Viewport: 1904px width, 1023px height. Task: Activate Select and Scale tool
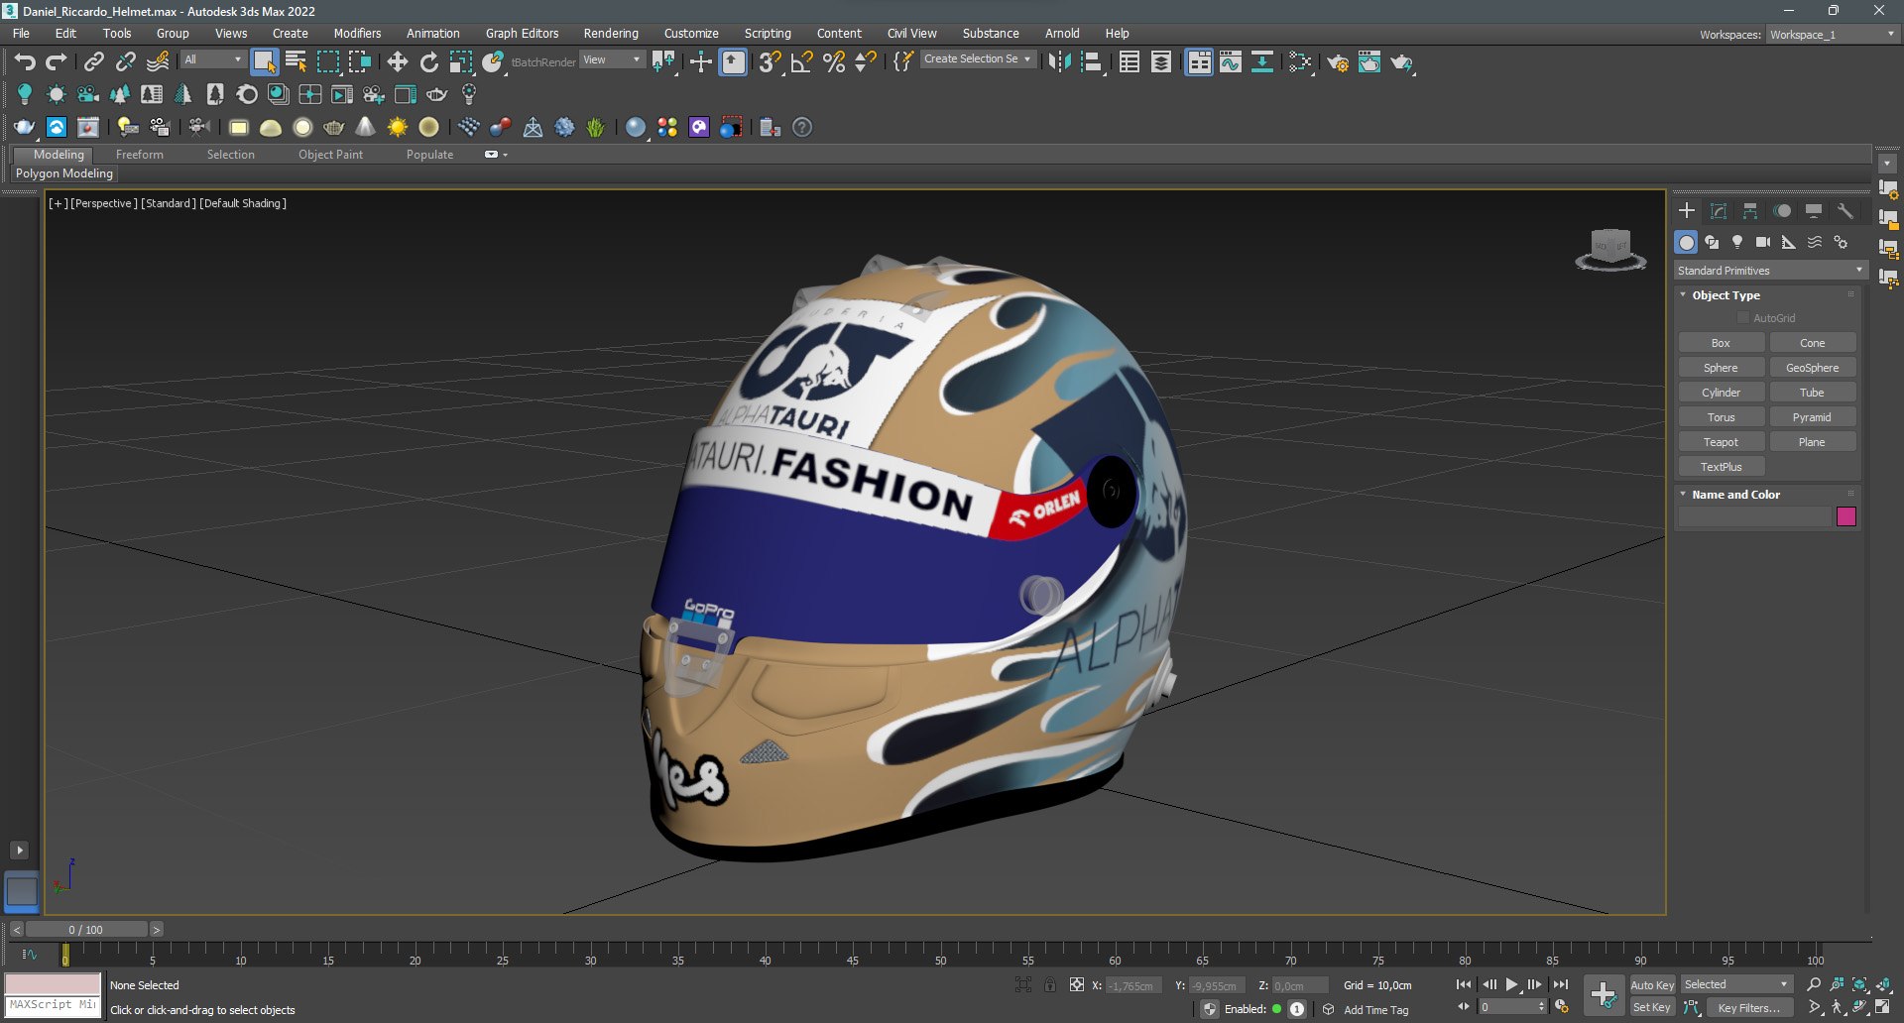click(461, 62)
